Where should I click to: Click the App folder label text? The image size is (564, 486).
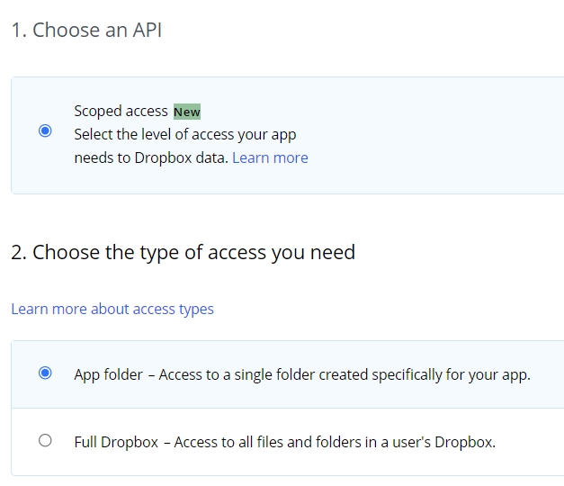[x=108, y=374]
